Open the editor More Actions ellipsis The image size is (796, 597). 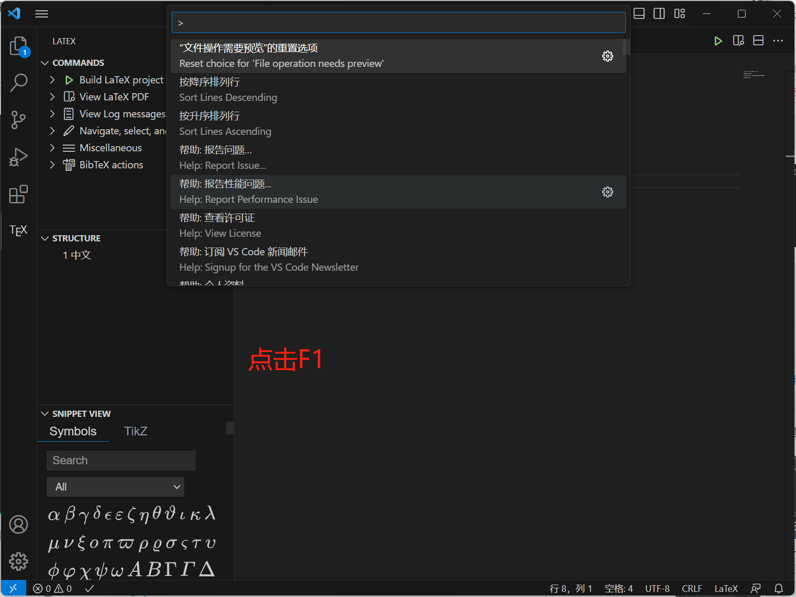778,41
